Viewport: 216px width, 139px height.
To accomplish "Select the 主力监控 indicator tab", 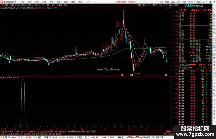I will (x=41, y=132).
